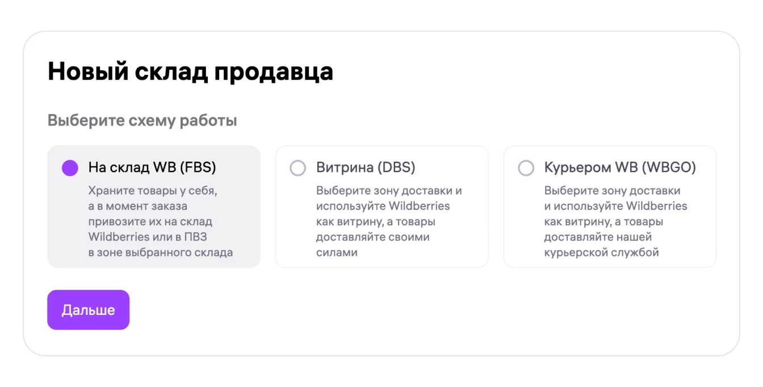Click the line Храните товары у себя

point(153,191)
